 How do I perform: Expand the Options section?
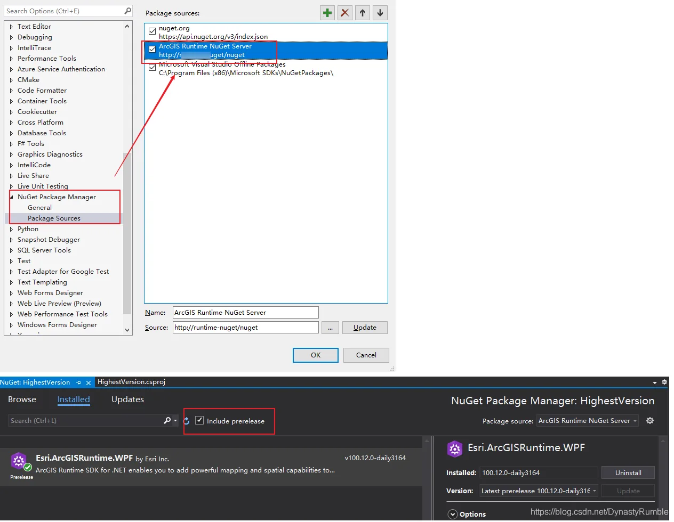tap(453, 515)
